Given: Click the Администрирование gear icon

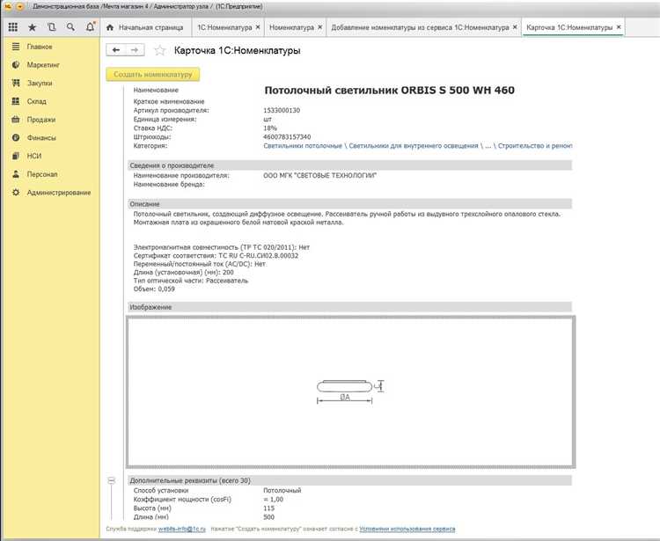Looking at the screenshot, I should coord(16,193).
